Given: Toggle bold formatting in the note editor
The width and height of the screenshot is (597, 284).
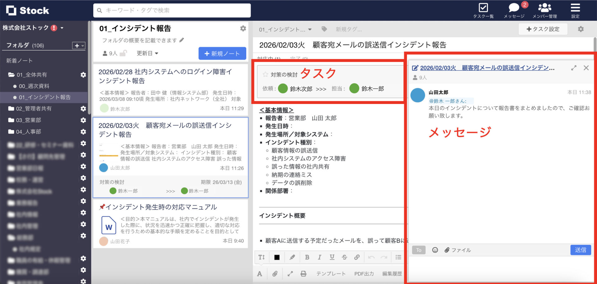Looking at the screenshot, I should click(x=307, y=257).
